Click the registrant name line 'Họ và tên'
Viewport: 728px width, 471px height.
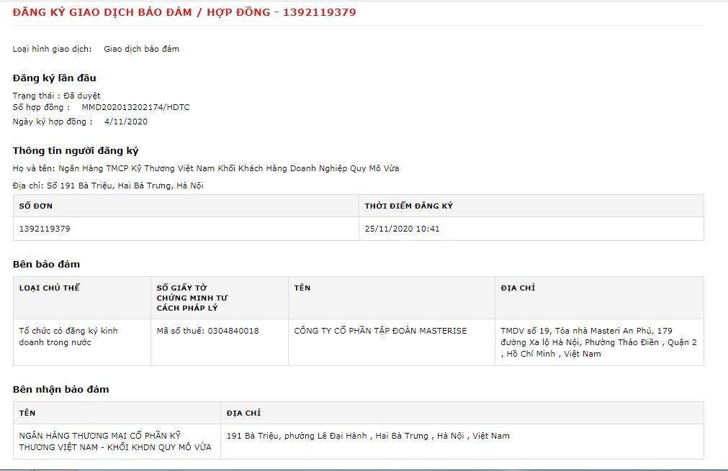tap(205, 168)
